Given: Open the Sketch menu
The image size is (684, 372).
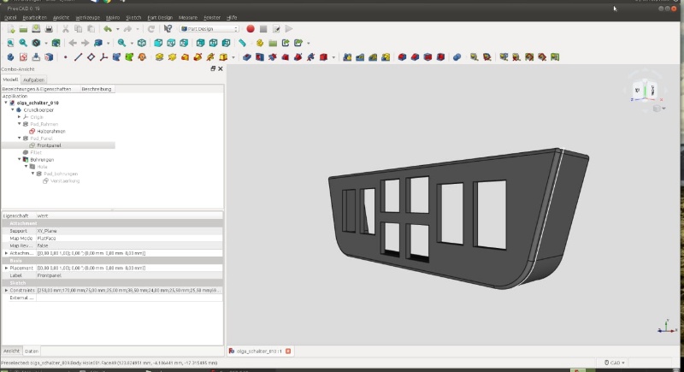Looking at the screenshot, I should pos(133,17).
